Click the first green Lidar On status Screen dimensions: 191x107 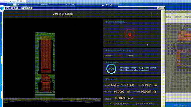[x=137, y=56]
